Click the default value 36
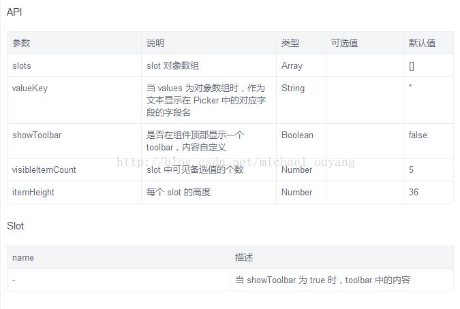The image size is (460, 309). click(414, 193)
